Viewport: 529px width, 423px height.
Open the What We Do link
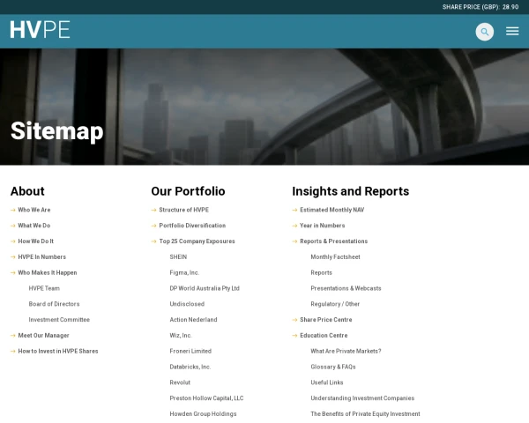click(x=34, y=226)
